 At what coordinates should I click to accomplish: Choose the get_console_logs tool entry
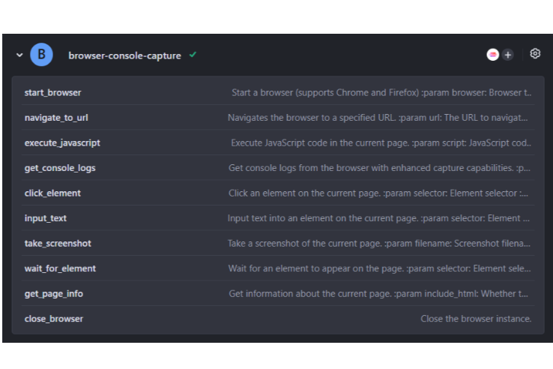point(60,168)
